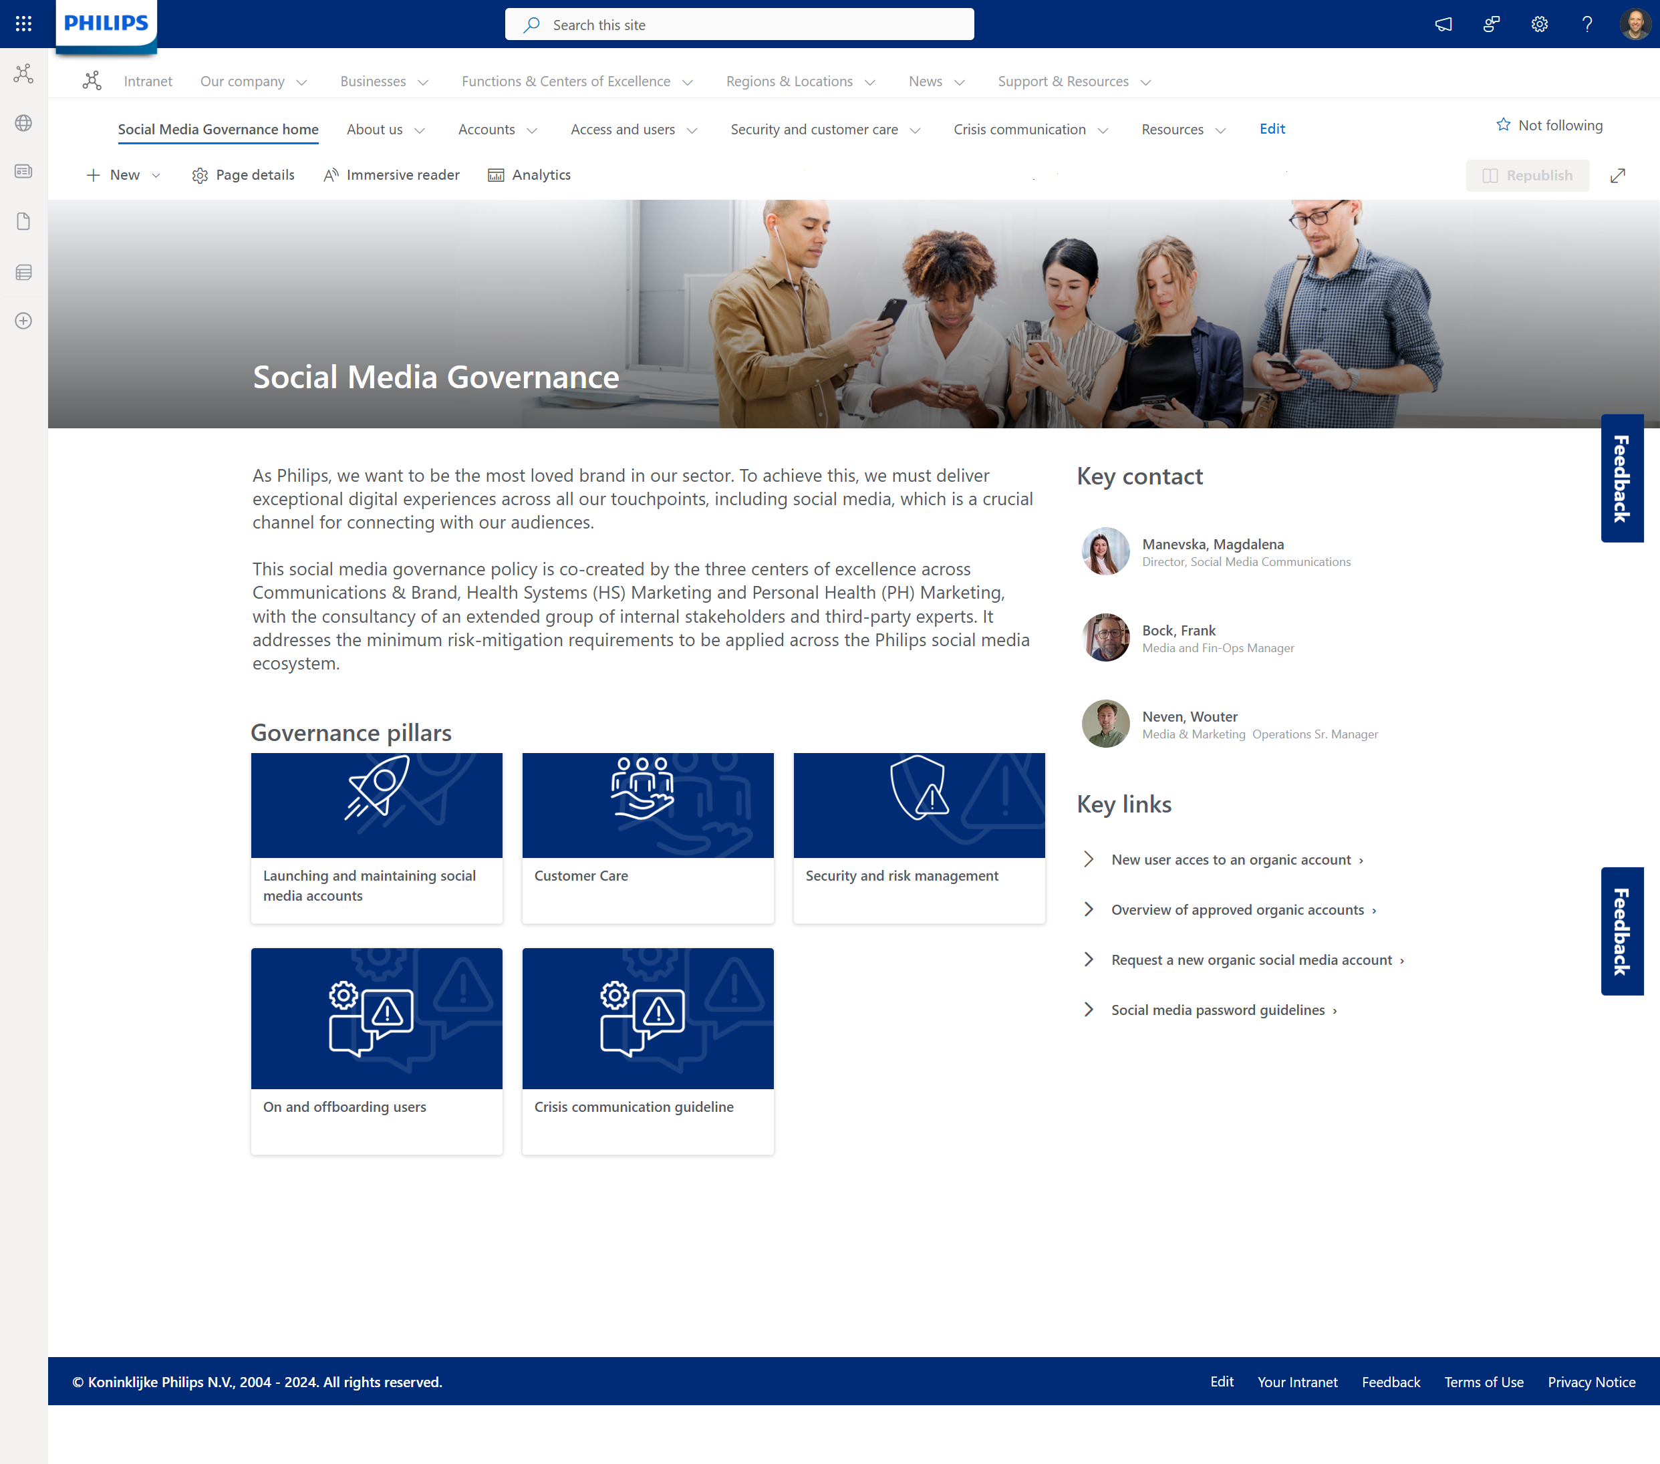Open the files page icon in sidebar

23,222
